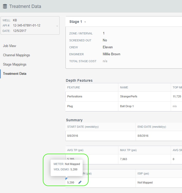182x193 pixels.
Task: Select the Treatment Data sidebar item
Action: (x=15, y=73)
